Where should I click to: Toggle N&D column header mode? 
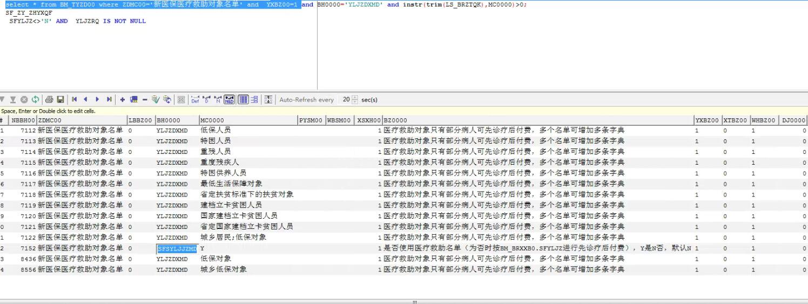coord(229,100)
